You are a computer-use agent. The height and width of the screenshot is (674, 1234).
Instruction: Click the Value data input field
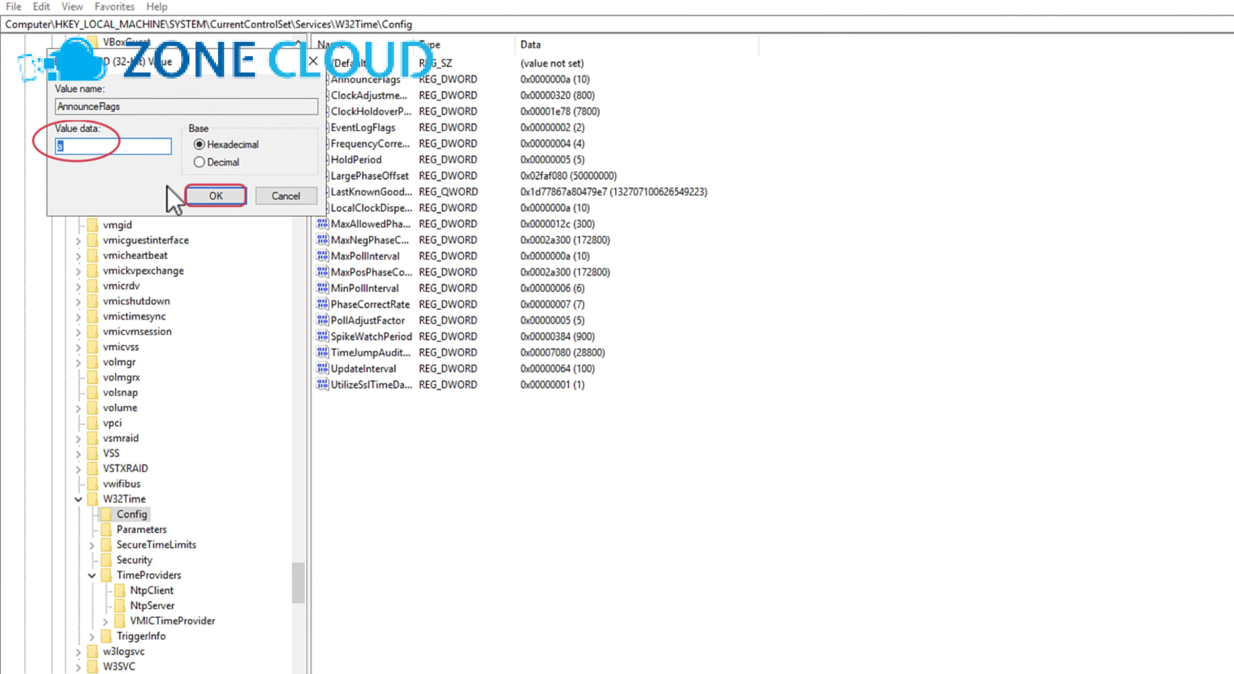[x=113, y=146]
